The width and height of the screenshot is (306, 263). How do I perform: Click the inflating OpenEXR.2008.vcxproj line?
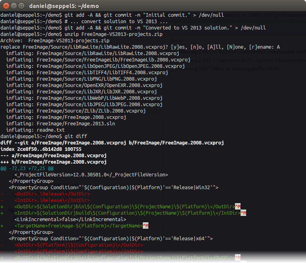84,85
